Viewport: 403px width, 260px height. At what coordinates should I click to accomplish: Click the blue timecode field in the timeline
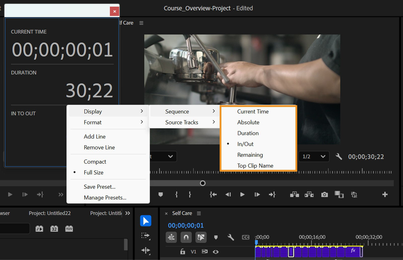(x=185, y=225)
